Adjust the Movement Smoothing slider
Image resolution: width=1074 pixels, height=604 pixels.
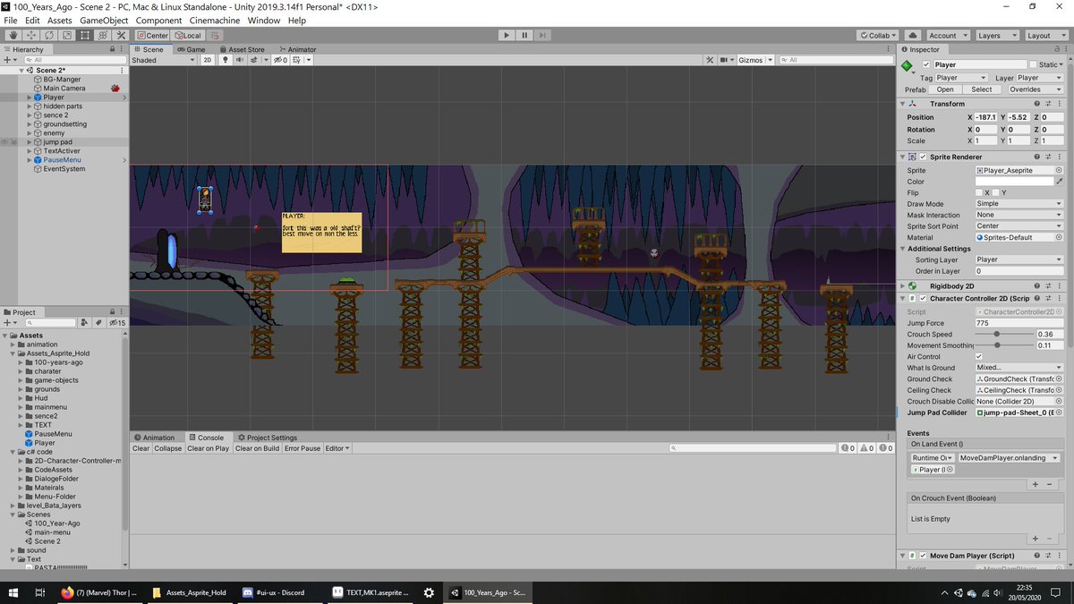pyautogui.click(x=1002, y=345)
